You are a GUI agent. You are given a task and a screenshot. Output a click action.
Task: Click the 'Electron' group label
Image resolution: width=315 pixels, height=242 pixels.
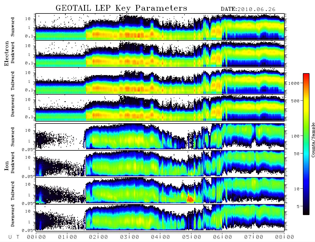(x=7, y=54)
